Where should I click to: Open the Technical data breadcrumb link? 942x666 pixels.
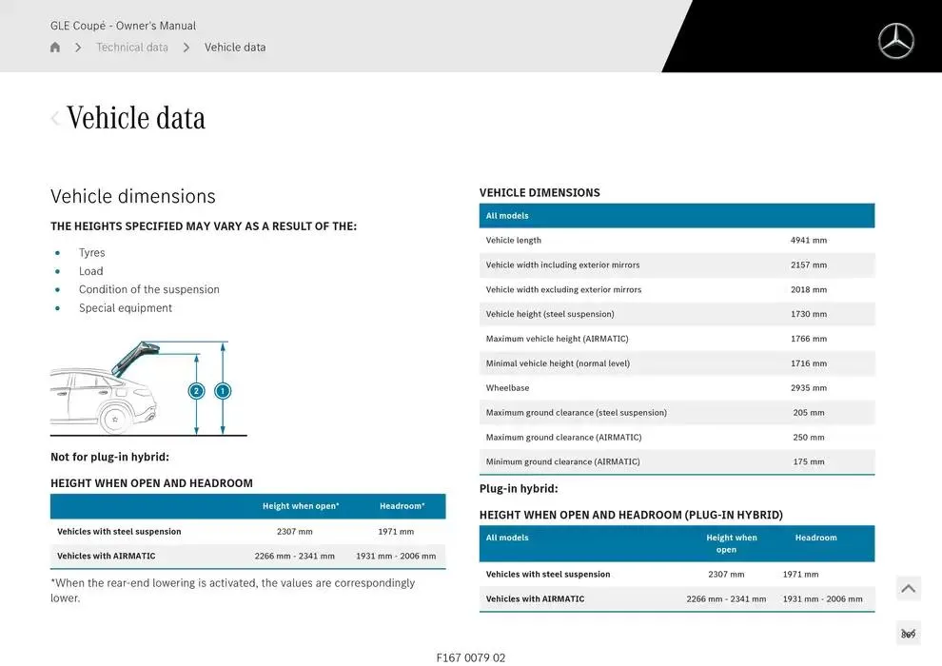131,48
